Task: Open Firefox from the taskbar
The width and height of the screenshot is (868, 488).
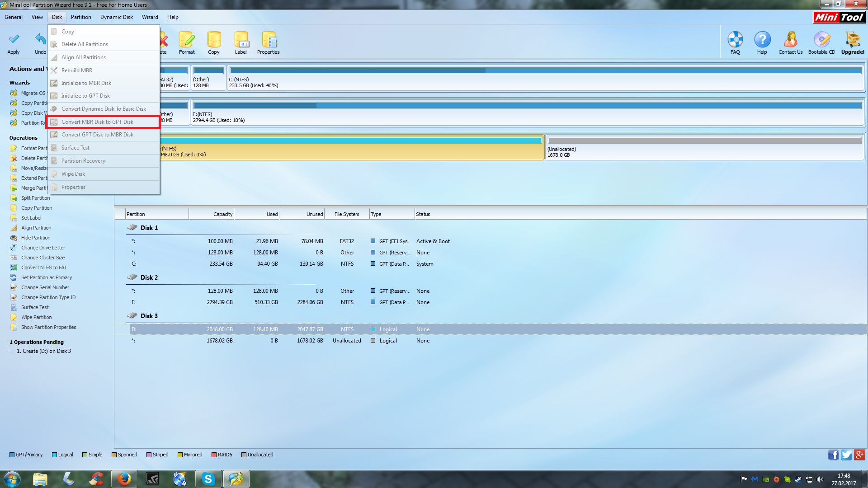Action: pyautogui.click(x=124, y=479)
